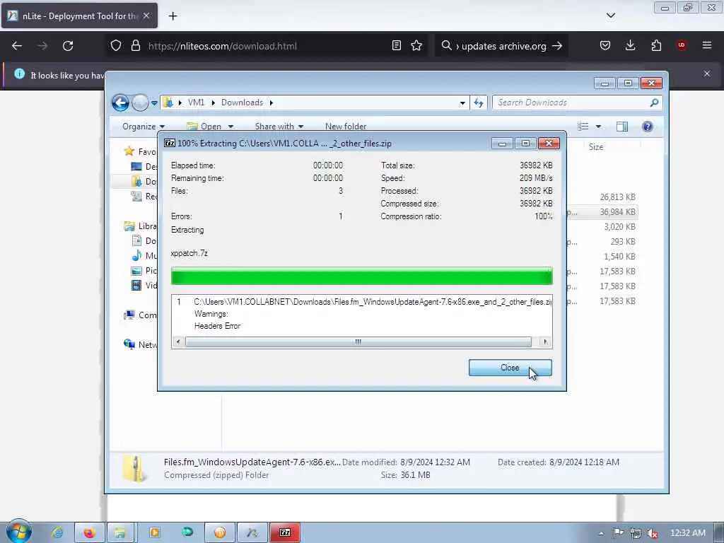The image size is (724, 543).
Task: Click Open in Explorer toolbar
Action: (204, 127)
